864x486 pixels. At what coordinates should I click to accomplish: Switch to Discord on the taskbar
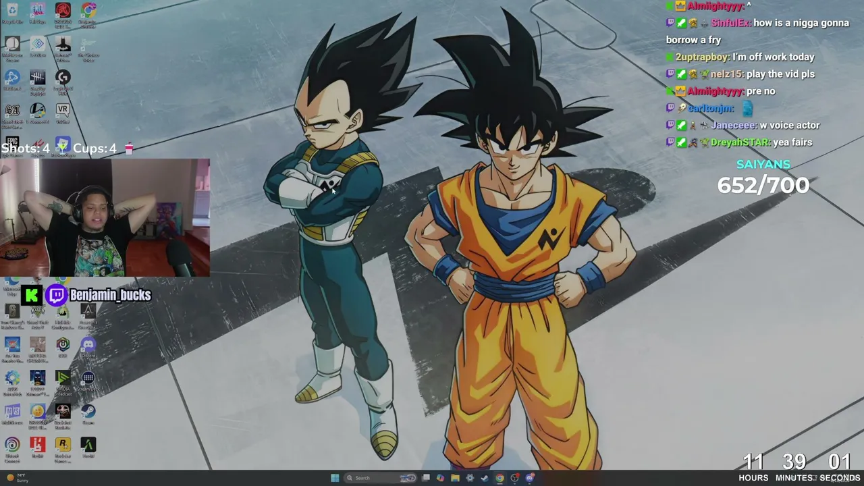click(x=530, y=478)
